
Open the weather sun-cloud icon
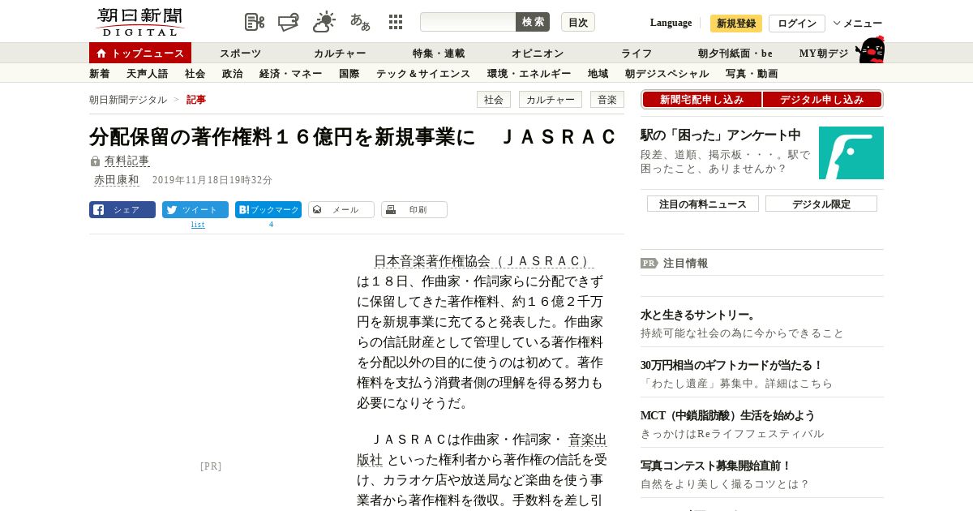point(324,22)
